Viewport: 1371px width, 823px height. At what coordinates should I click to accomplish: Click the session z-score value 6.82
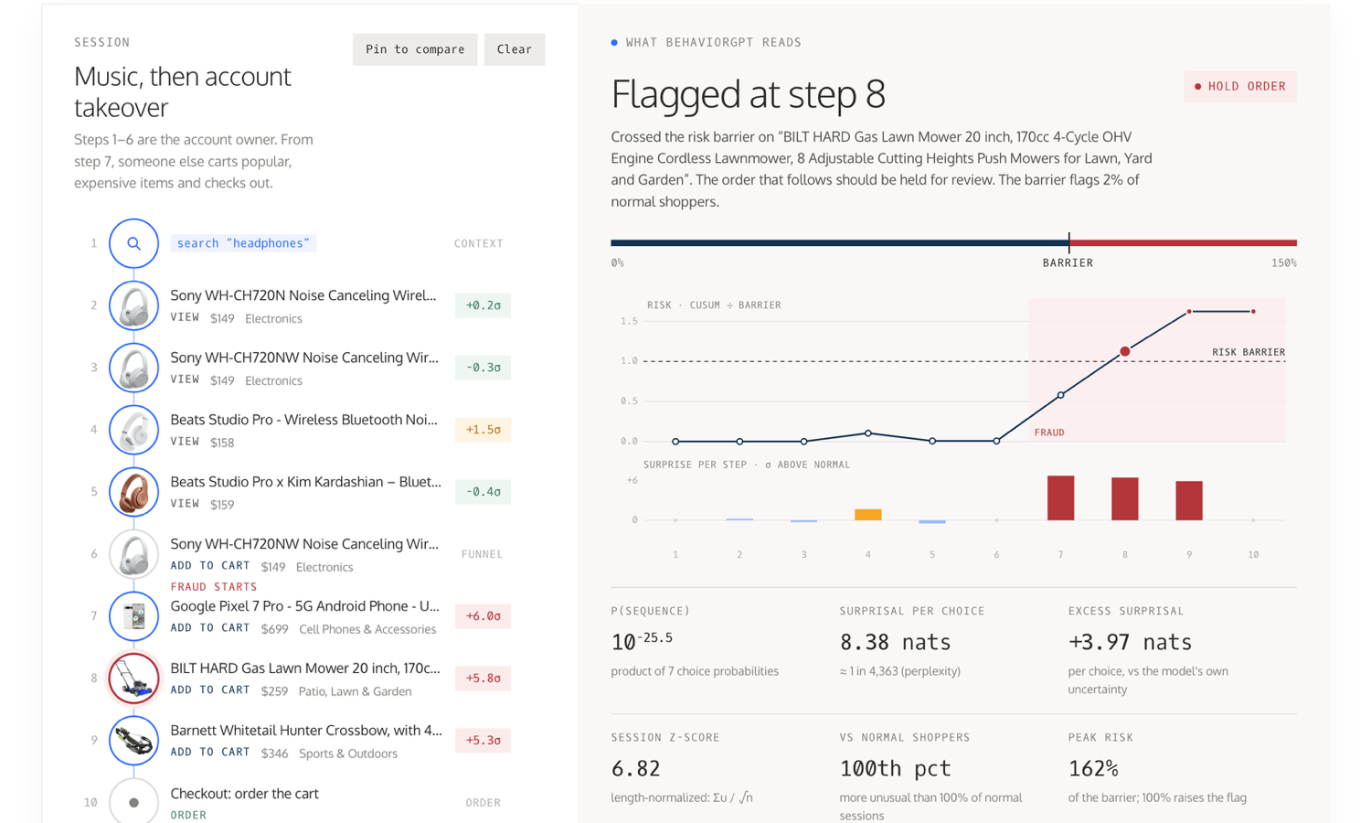coord(635,768)
